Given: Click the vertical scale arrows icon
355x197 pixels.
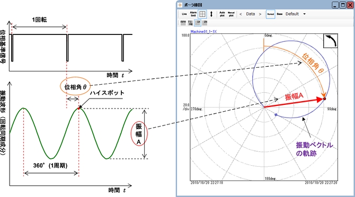Looking at the screenshot, I should [211, 14].
